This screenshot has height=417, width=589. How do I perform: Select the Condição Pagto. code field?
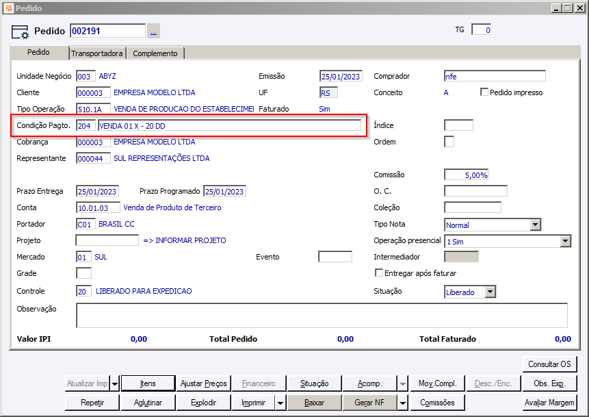(x=86, y=125)
